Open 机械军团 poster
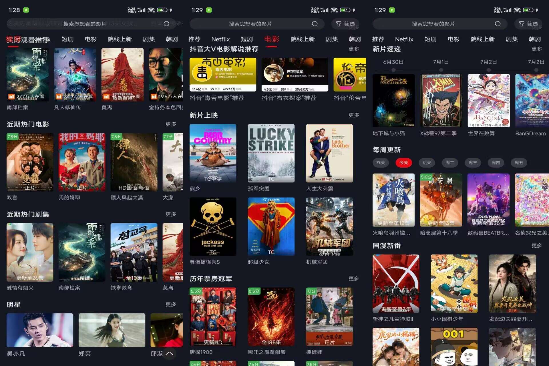 (329, 227)
